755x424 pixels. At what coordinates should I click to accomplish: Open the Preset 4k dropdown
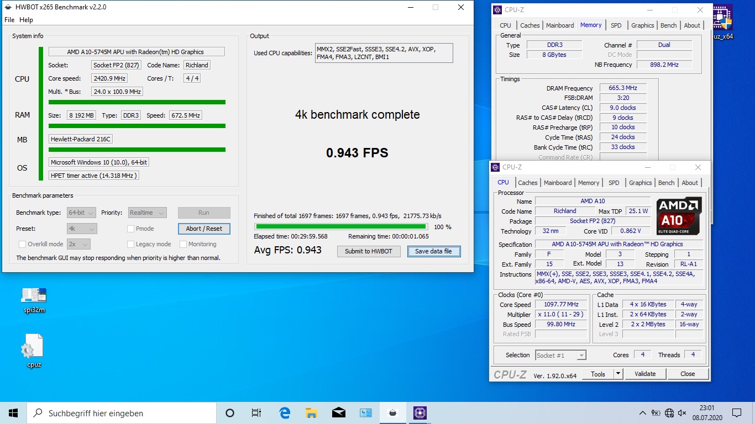(x=82, y=229)
